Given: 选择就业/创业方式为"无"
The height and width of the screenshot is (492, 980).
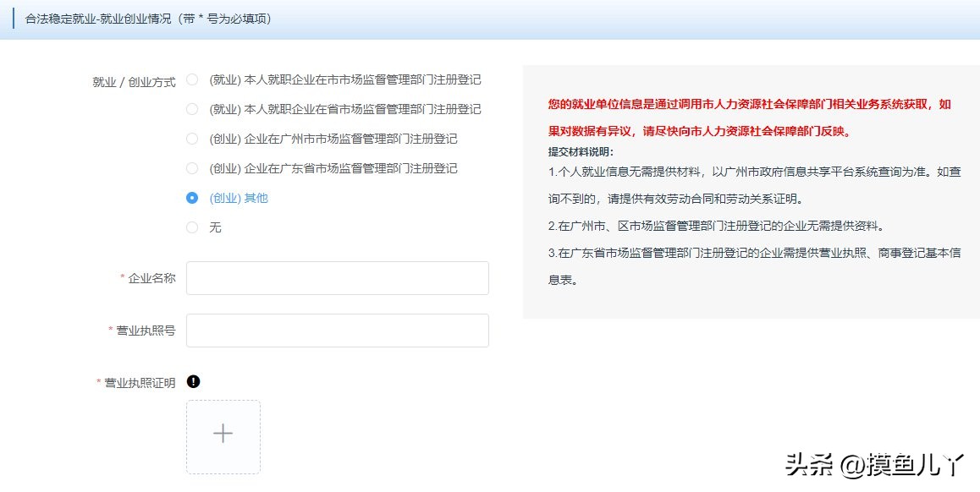Looking at the screenshot, I should tap(192, 227).
